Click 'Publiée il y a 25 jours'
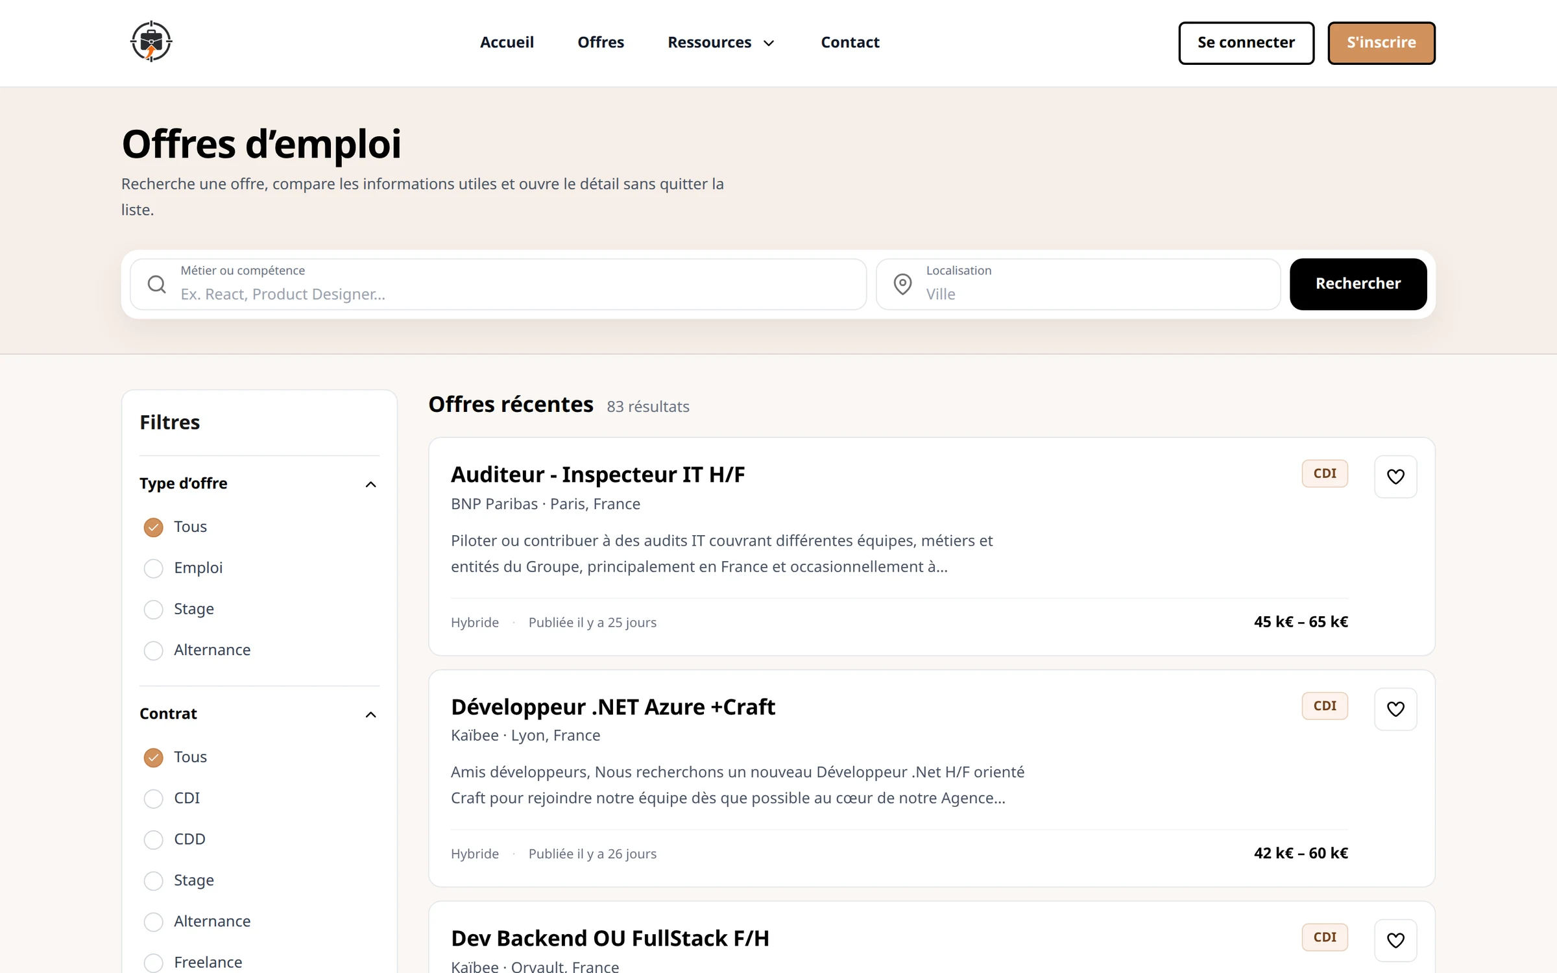 (x=592, y=623)
